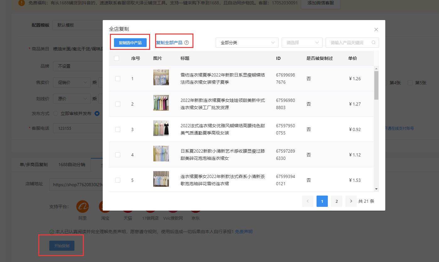Image resolution: width=439 pixels, height=262 pixels.
Task: Toggle the disclaimer agreement checkmark
Action: coord(52,232)
